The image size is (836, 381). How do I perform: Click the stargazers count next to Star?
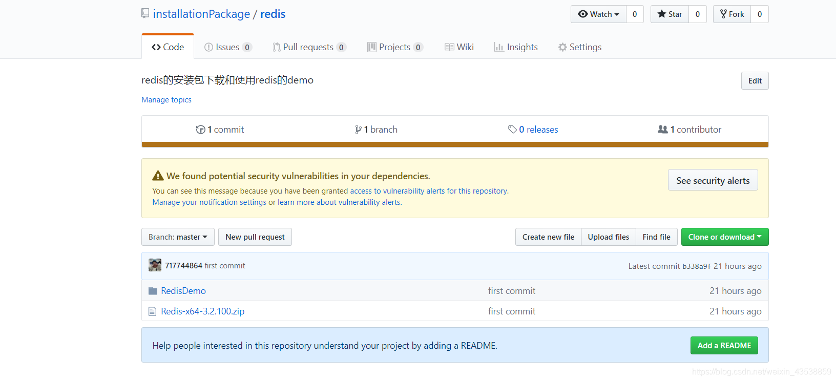[698, 14]
